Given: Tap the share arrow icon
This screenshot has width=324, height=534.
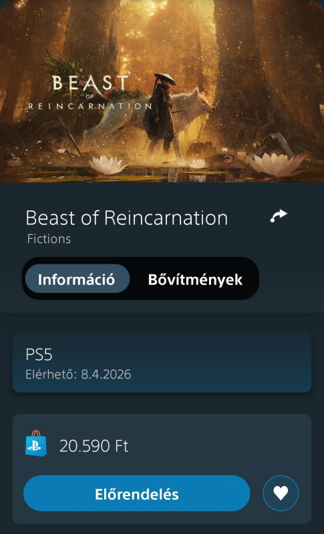Looking at the screenshot, I should click(x=279, y=216).
